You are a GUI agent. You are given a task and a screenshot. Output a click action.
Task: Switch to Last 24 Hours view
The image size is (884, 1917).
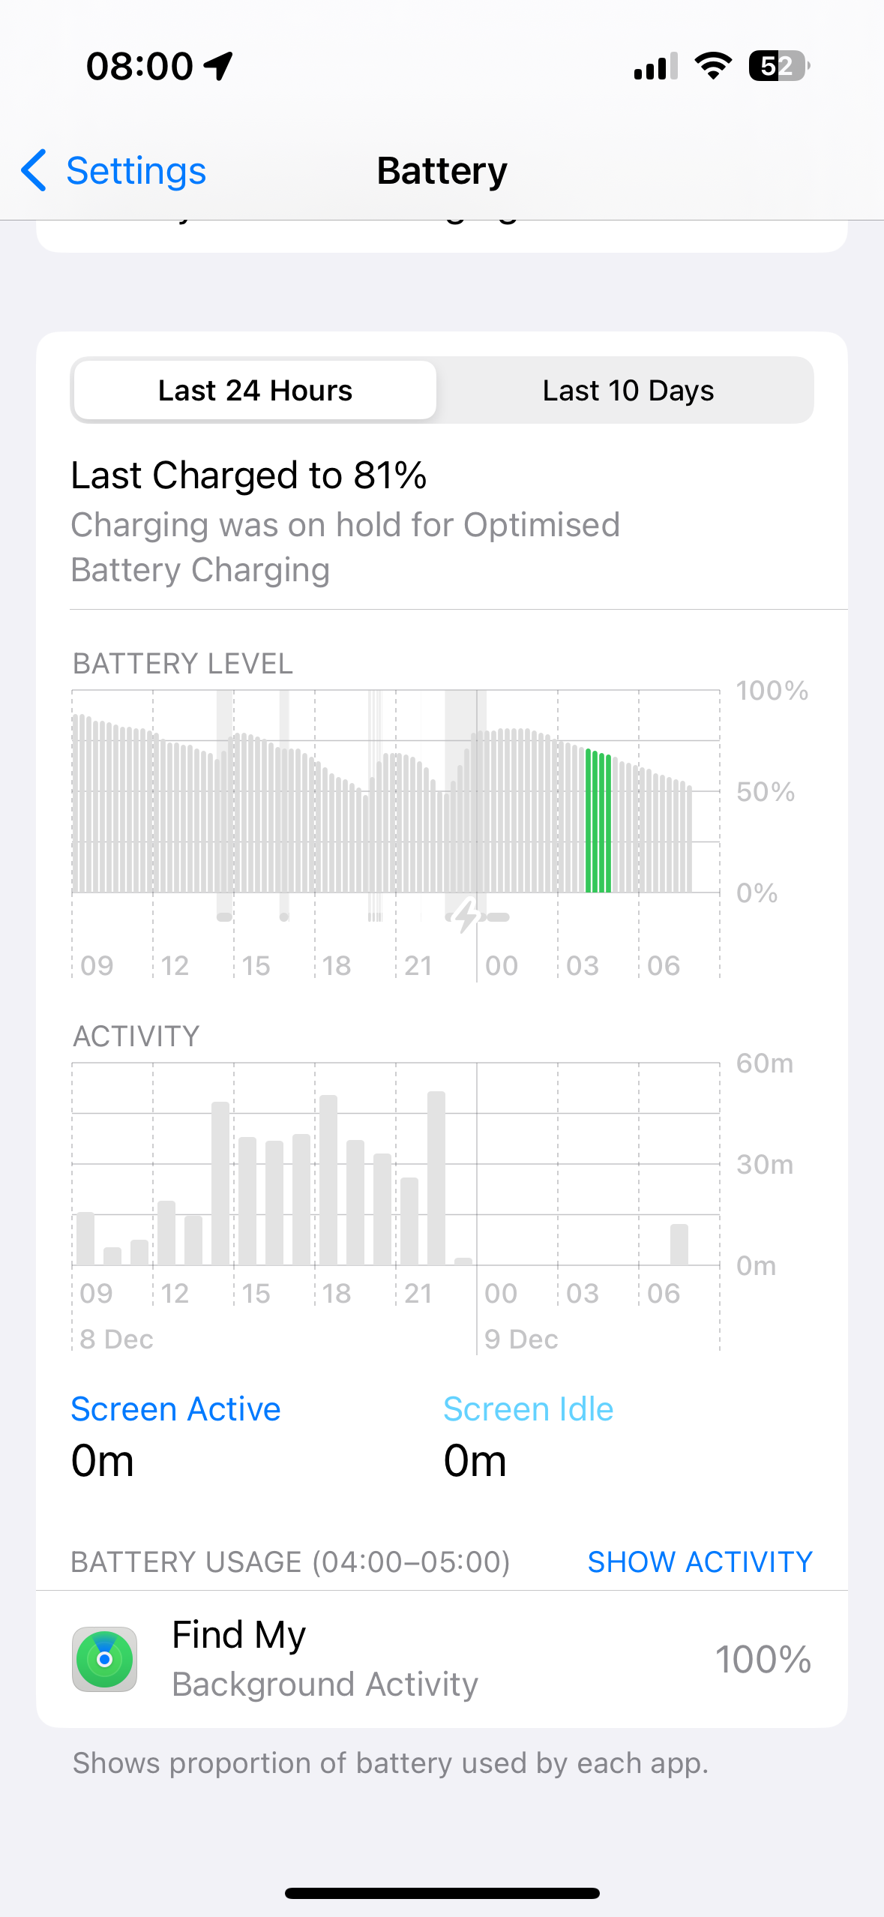(255, 391)
